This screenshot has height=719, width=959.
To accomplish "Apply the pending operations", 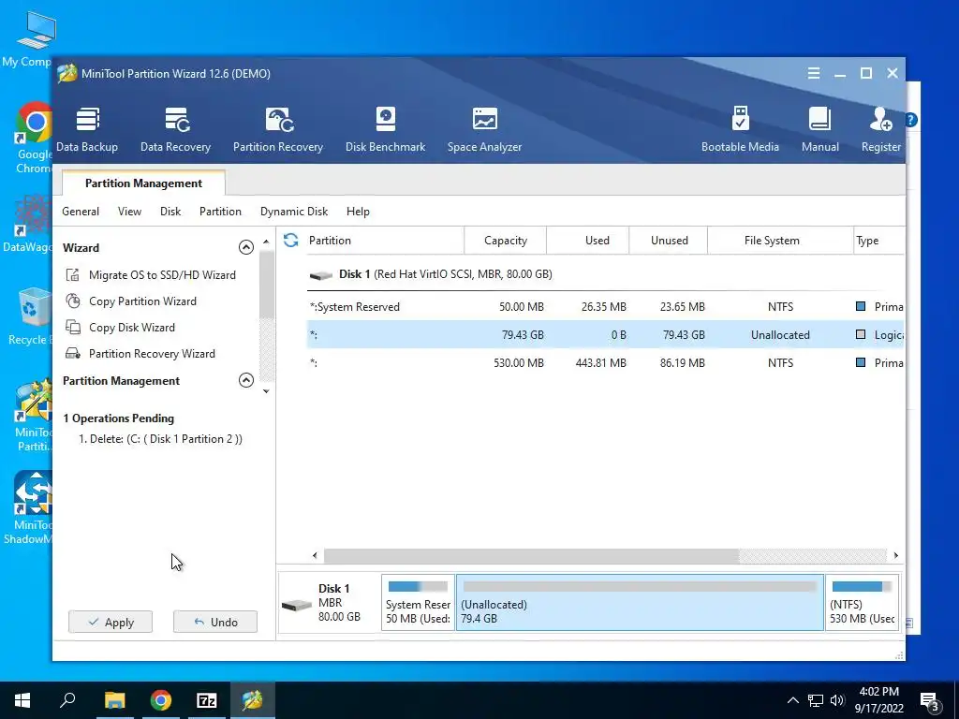I will [x=111, y=622].
